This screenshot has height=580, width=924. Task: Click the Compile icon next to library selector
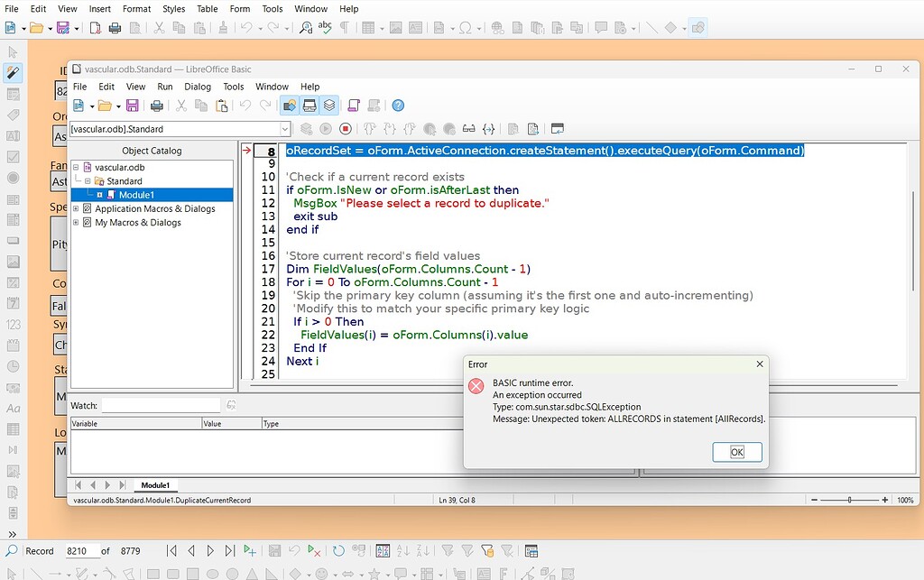point(308,129)
